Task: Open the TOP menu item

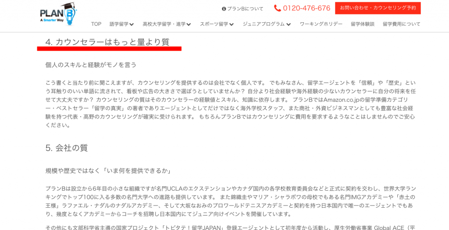Action: coord(96,24)
